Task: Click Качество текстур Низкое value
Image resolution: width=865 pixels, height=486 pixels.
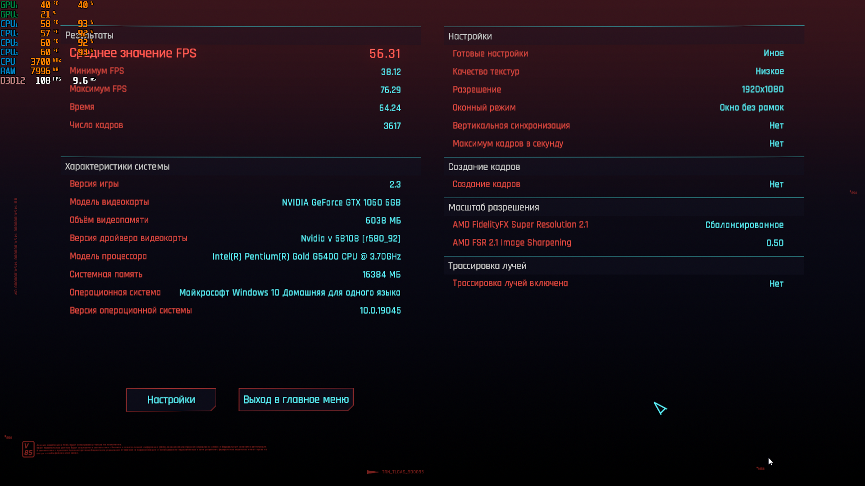Action: pos(769,71)
